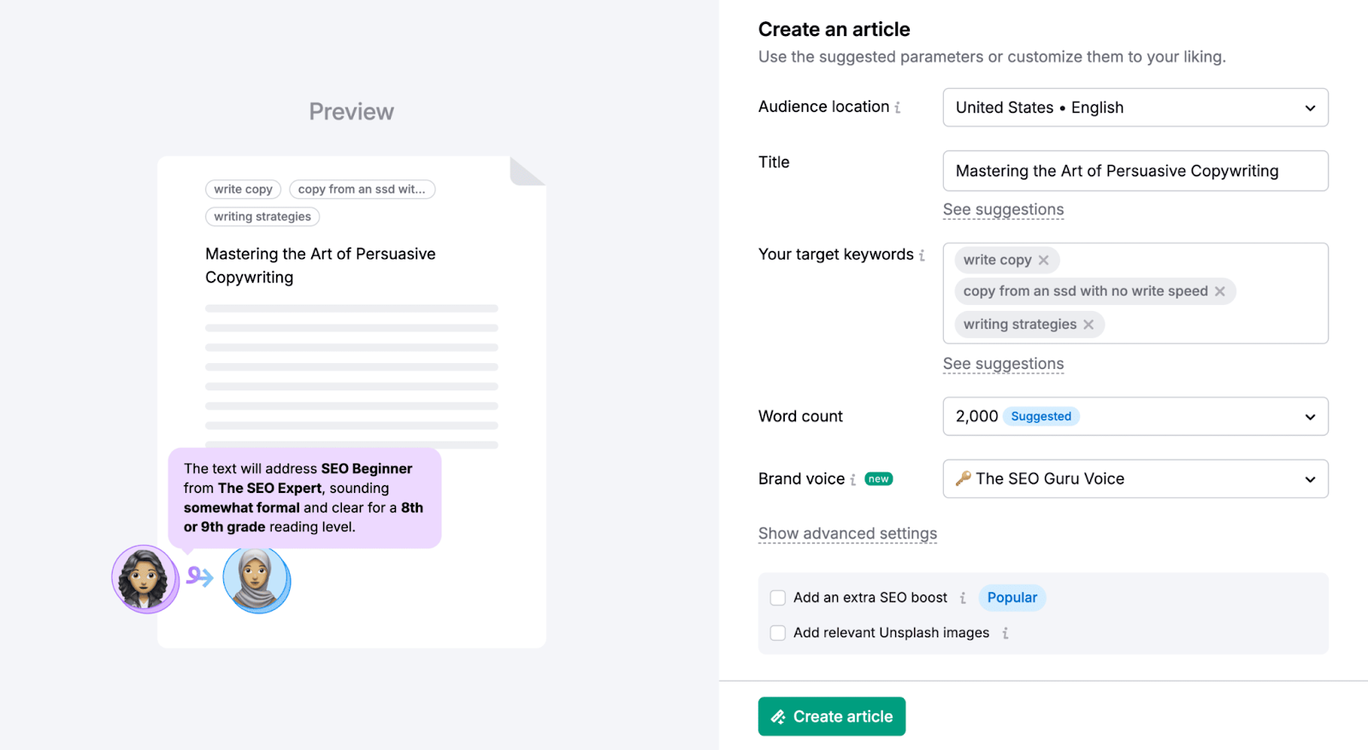1368x750 pixels.
Task: Click the Create article button
Action: (831, 716)
